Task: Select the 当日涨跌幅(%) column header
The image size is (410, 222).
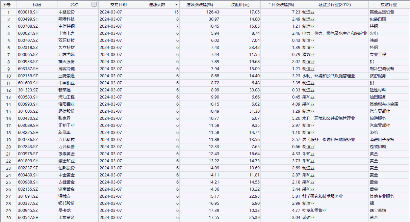Action: pyautogui.click(x=281, y=4)
